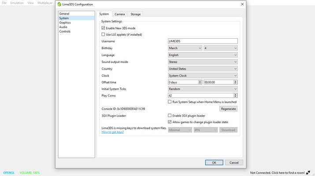315x176 pixels.
Task: Check Run System Setup when Home Menu launched
Action: (x=170, y=102)
